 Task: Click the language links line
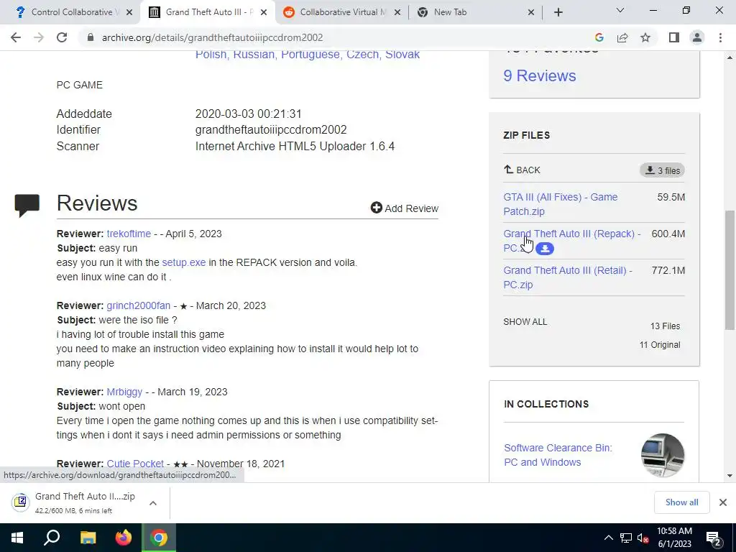click(308, 55)
